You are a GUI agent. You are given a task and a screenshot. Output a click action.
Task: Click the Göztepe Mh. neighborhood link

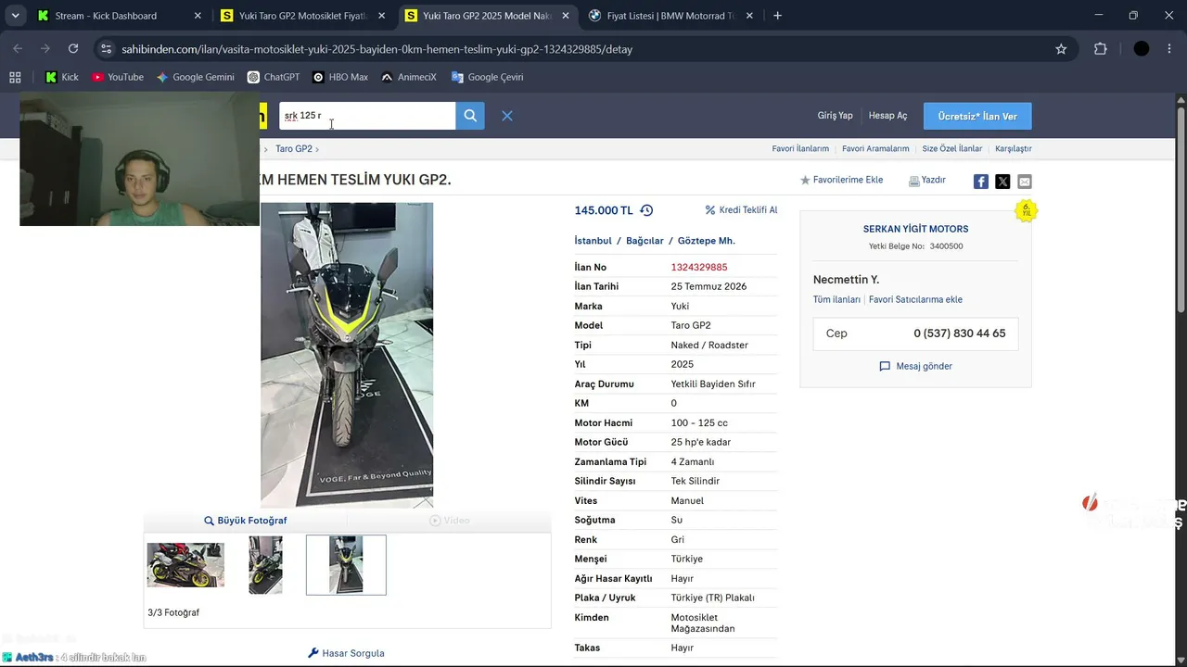(707, 241)
